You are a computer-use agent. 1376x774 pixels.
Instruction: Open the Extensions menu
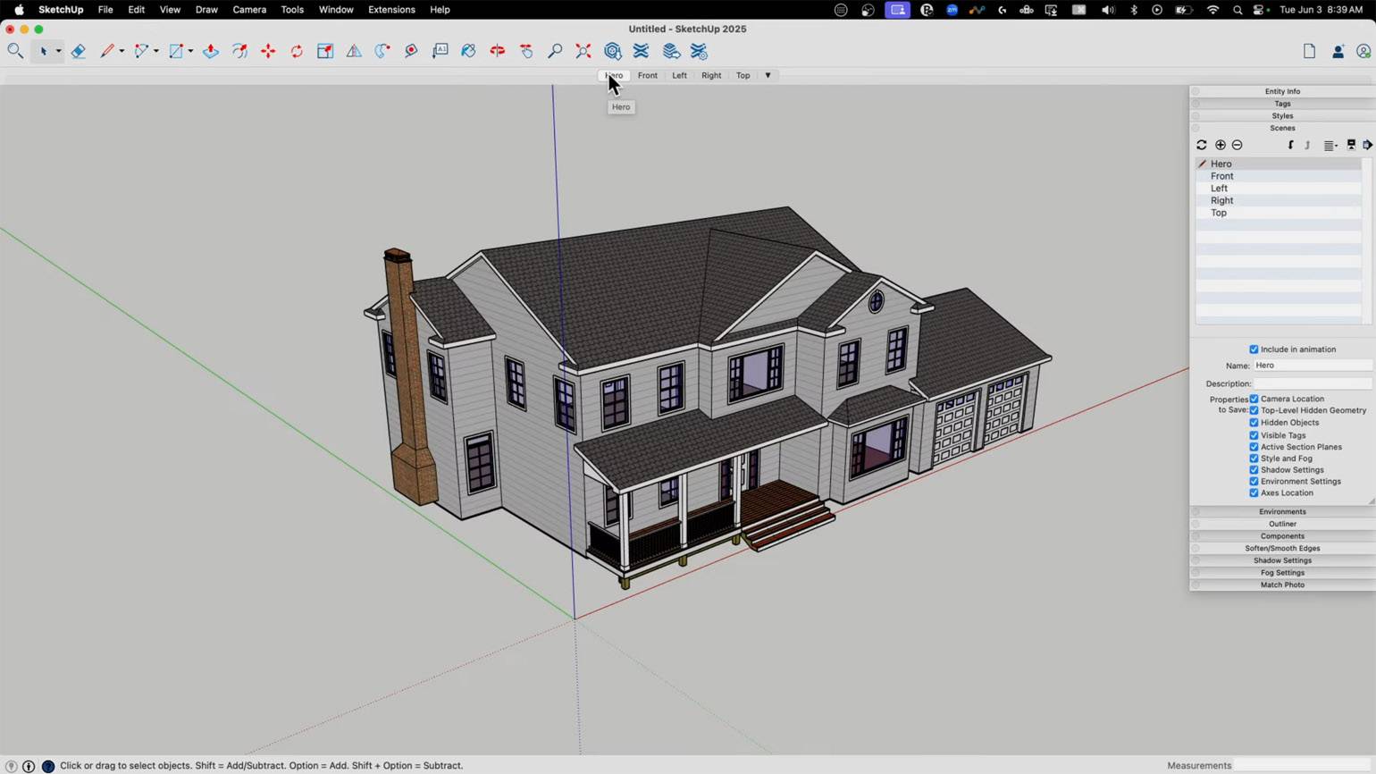pyautogui.click(x=391, y=10)
